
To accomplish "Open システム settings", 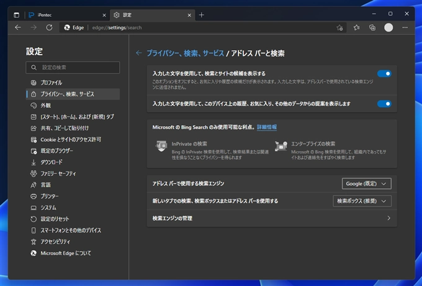I will [73, 208].
